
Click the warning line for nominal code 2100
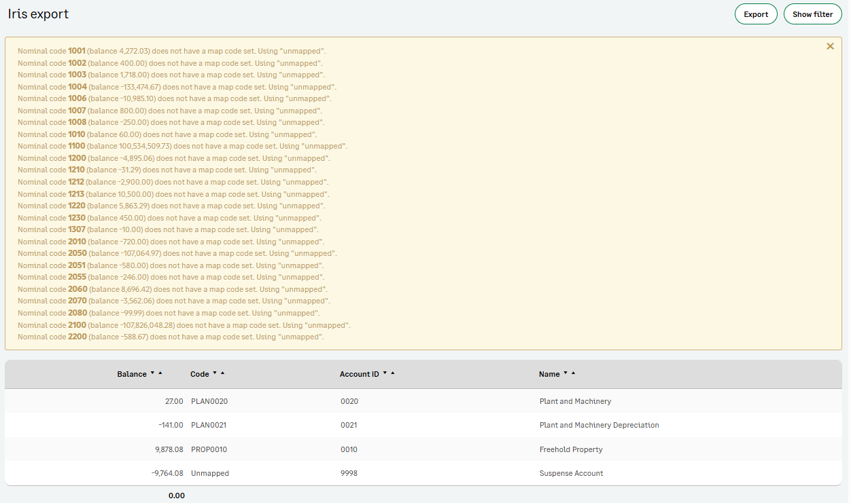184,325
